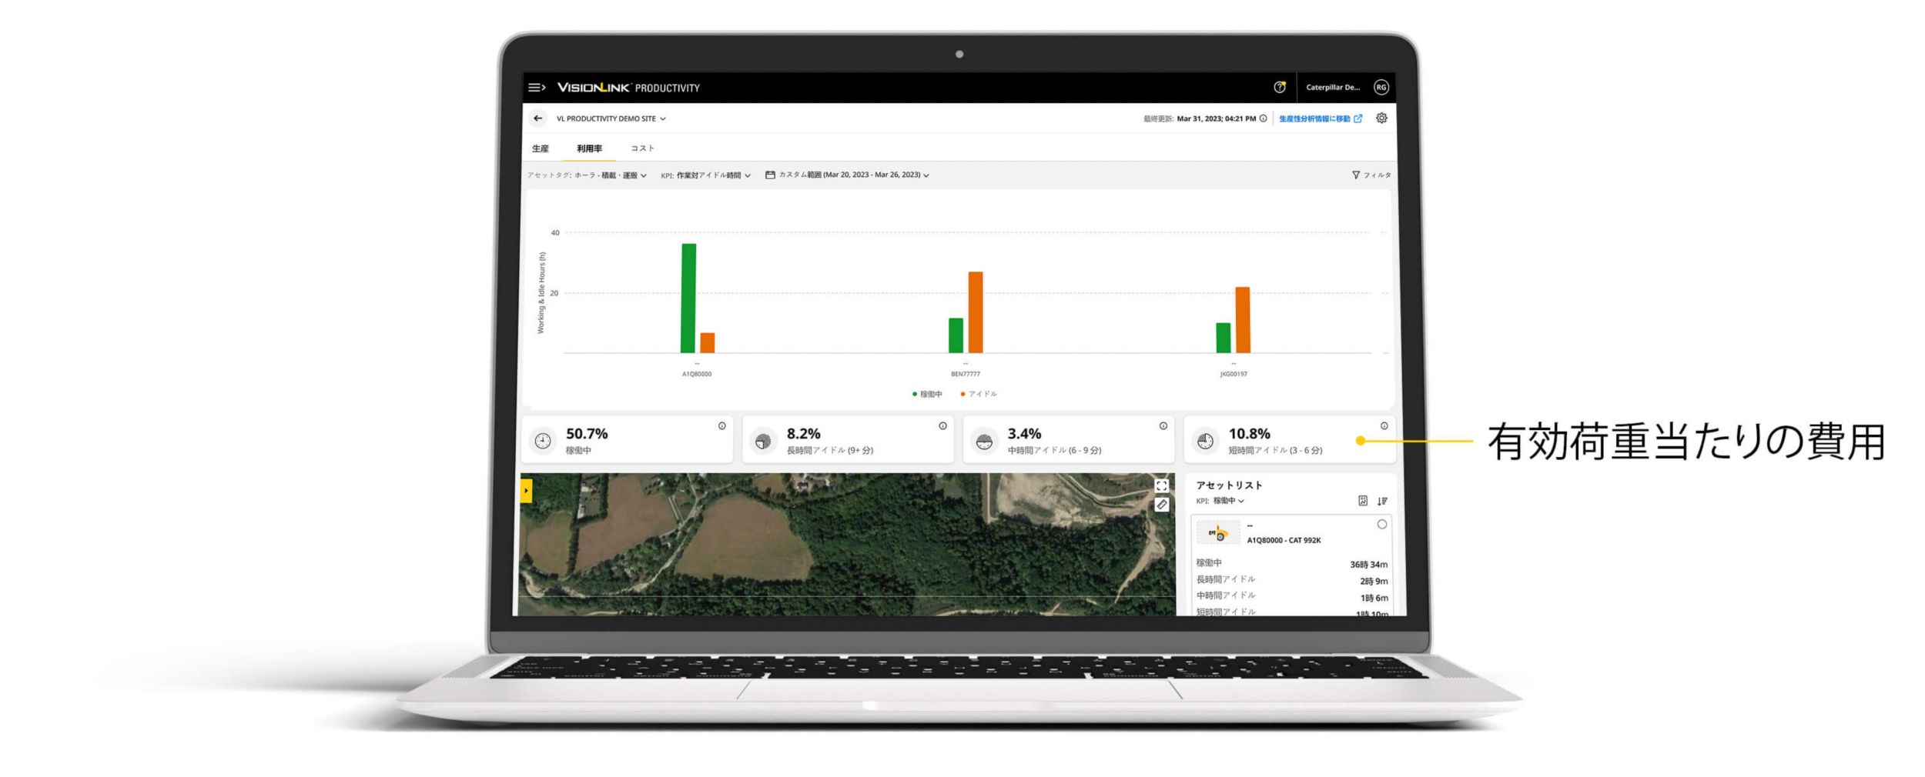The height and width of the screenshot is (777, 1925).
Task: Click the green A1Q80000 working bar
Action: (x=688, y=298)
